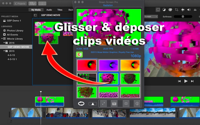Switch to the My Media tab
This screenshot has height=125, width=200.
[36, 10]
